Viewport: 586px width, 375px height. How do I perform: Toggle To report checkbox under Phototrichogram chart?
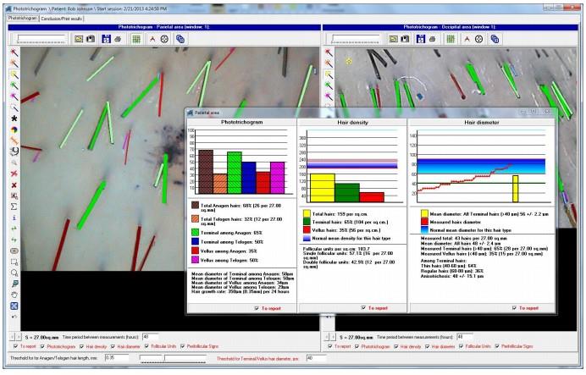pos(257,308)
